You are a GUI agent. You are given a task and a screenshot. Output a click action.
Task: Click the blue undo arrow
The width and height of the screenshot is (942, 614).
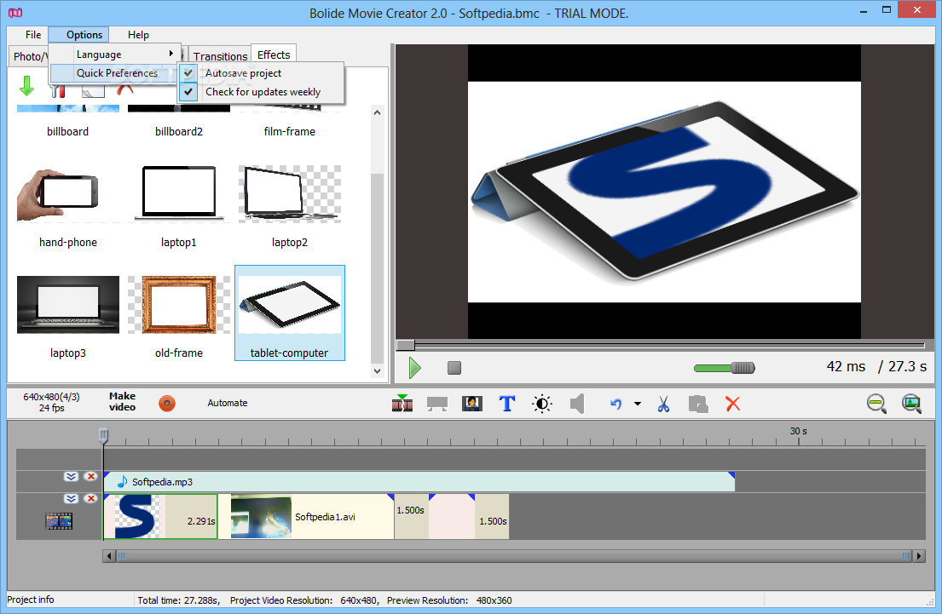615,404
